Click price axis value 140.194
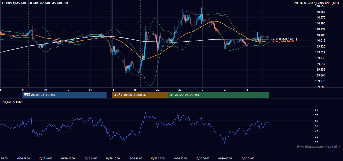The width and height of the screenshot is (343, 161). (x=320, y=29)
